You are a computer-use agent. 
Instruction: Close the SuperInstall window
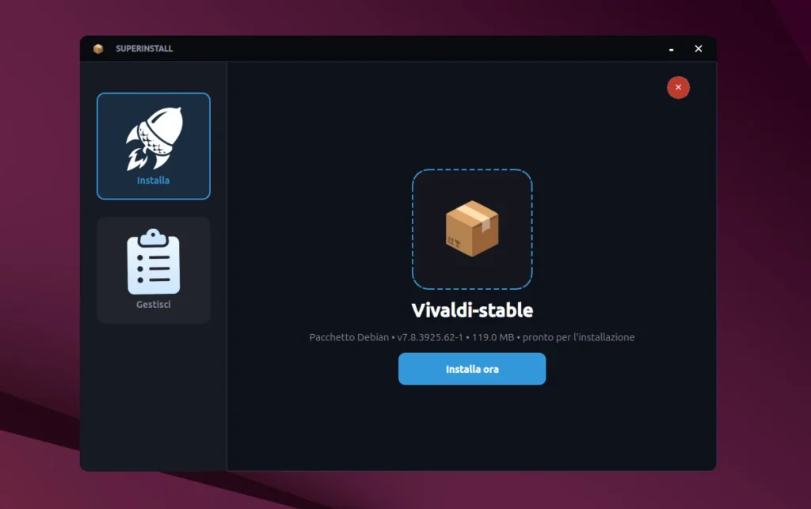[x=698, y=48]
